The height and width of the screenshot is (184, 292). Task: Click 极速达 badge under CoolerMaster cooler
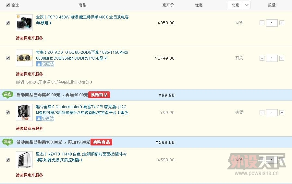click(x=45, y=118)
